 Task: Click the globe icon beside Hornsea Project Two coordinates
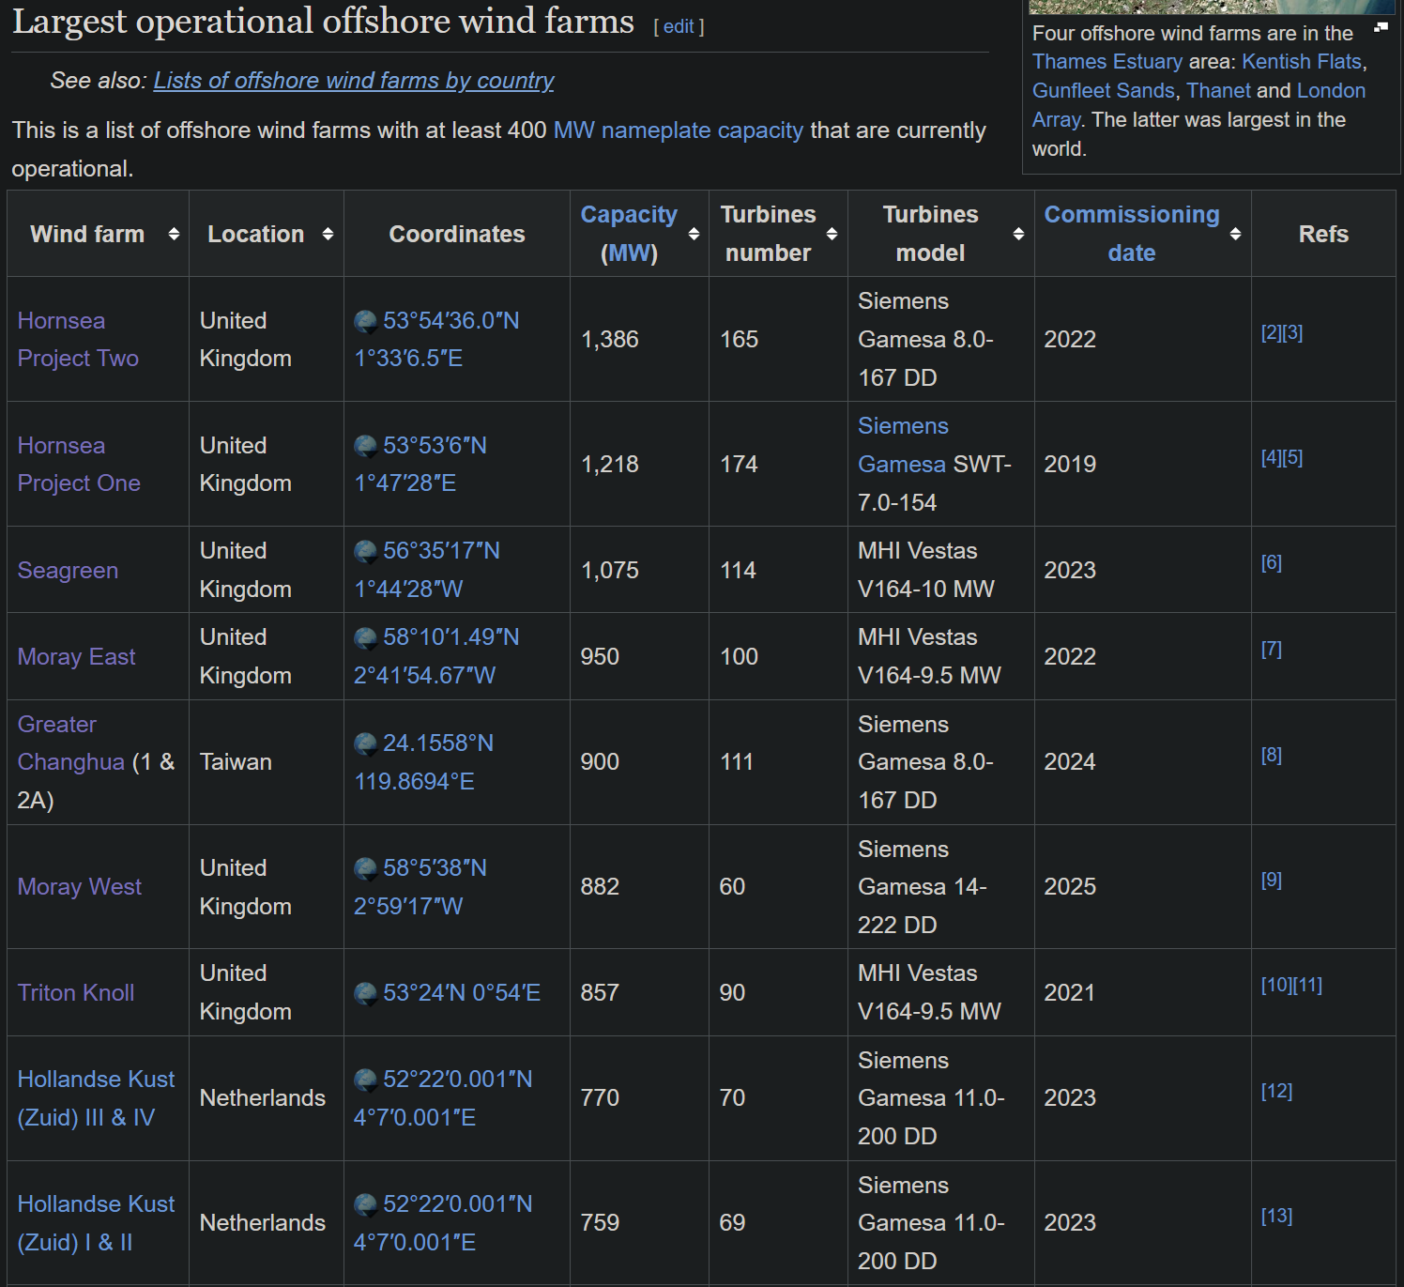[x=366, y=322]
